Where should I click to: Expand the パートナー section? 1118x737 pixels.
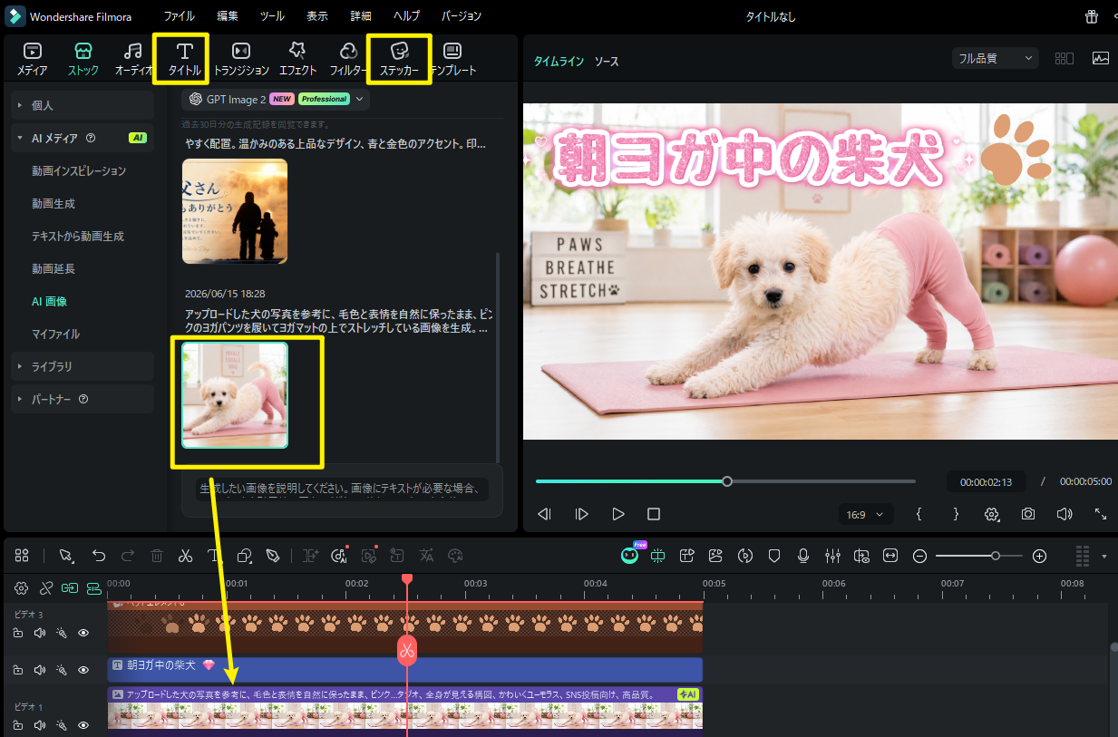click(81, 399)
